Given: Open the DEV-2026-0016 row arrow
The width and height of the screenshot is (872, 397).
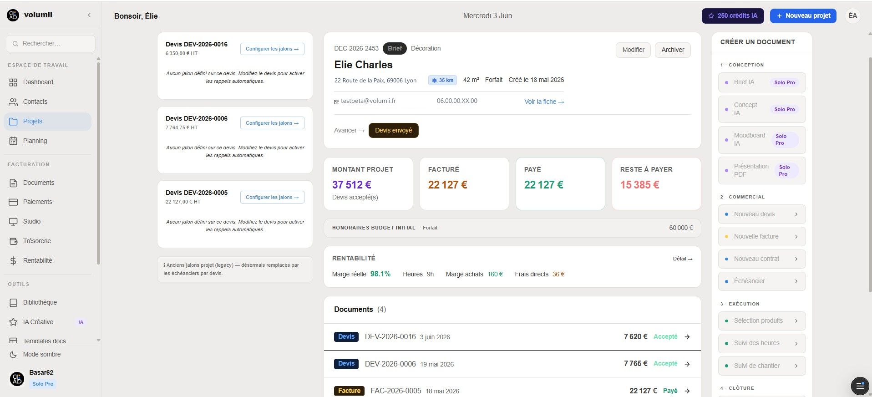Looking at the screenshot, I should click(687, 337).
